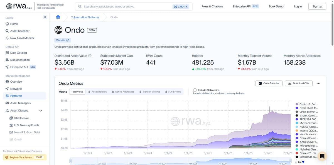Image resolution: width=334 pixels, height=165 pixels.
Task: Click the page vertical scrollbar
Action: (x=332, y=25)
